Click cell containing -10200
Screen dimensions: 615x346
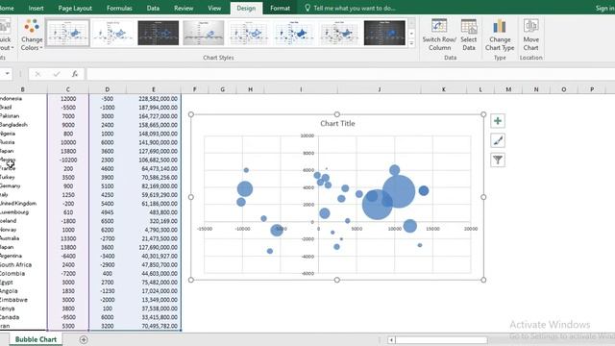(68, 161)
